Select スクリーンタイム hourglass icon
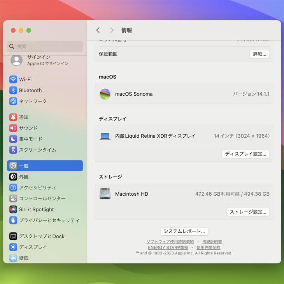The width and height of the screenshot is (284, 284). pos(13,150)
